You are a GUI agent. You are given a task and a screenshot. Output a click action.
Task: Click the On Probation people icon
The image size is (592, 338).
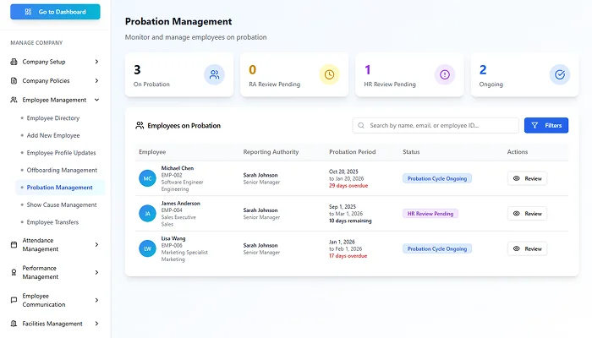tap(214, 75)
